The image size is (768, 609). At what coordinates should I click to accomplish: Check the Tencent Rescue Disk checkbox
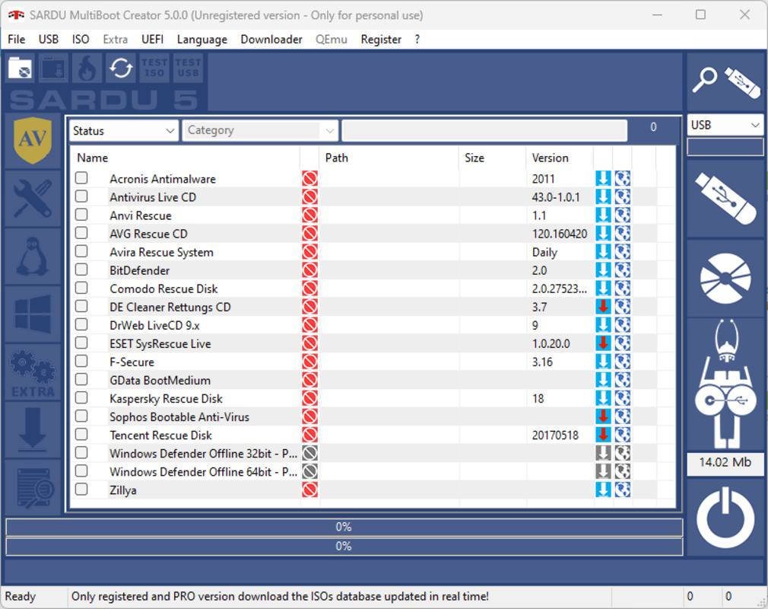[x=81, y=434]
